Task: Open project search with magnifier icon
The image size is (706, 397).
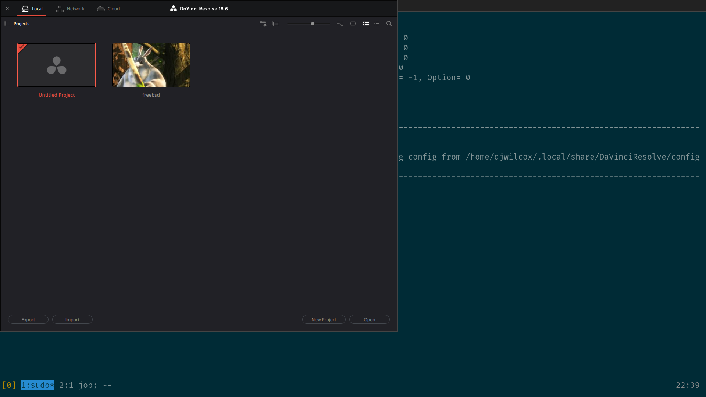Action: coord(389,24)
